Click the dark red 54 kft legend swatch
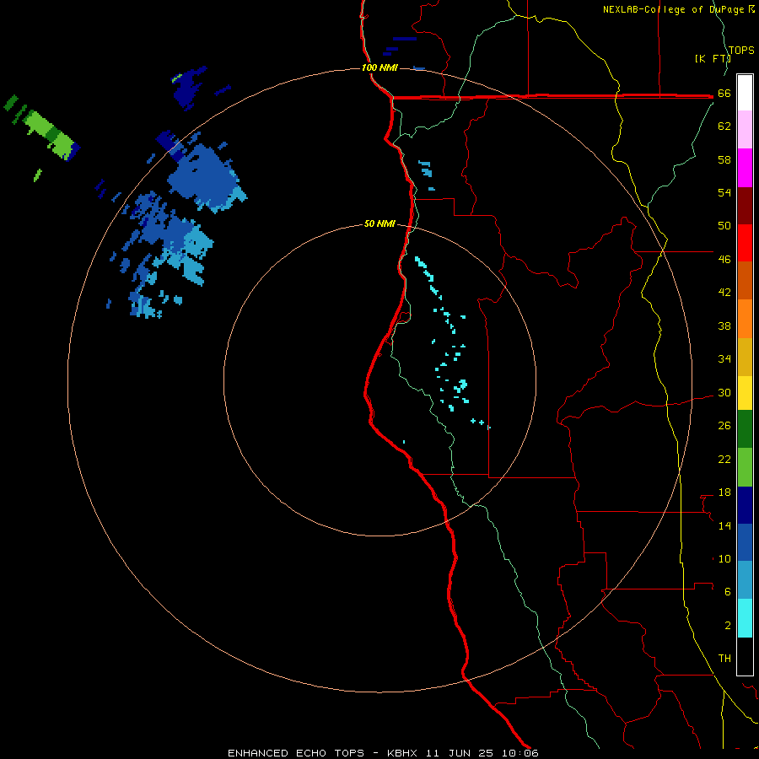Image resolution: width=759 pixels, height=759 pixels. click(x=745, y=206)
